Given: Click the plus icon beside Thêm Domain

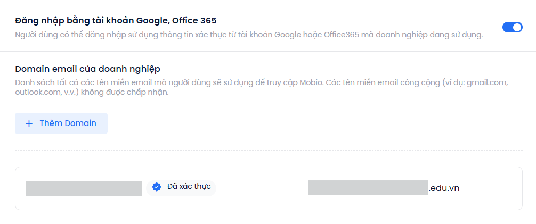Looking at the screenshot, I should tap(29, 123).
